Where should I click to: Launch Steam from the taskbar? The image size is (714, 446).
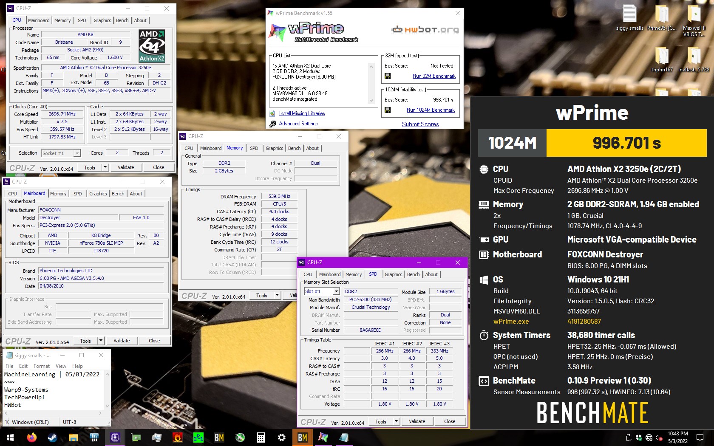click(x=52, y=437)
